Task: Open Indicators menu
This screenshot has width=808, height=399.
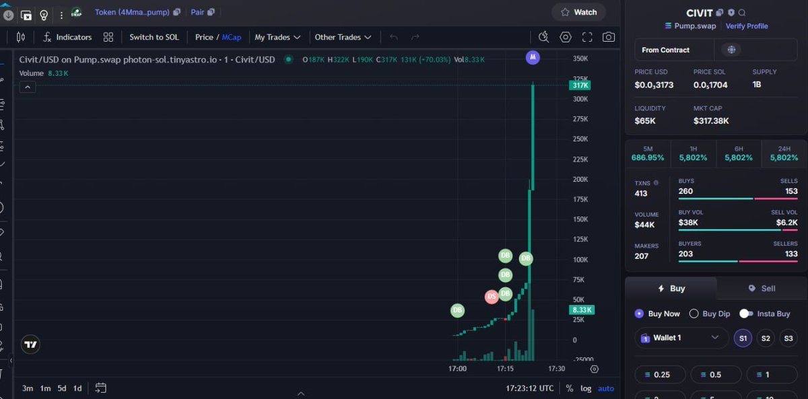Action: coord(67,37)
